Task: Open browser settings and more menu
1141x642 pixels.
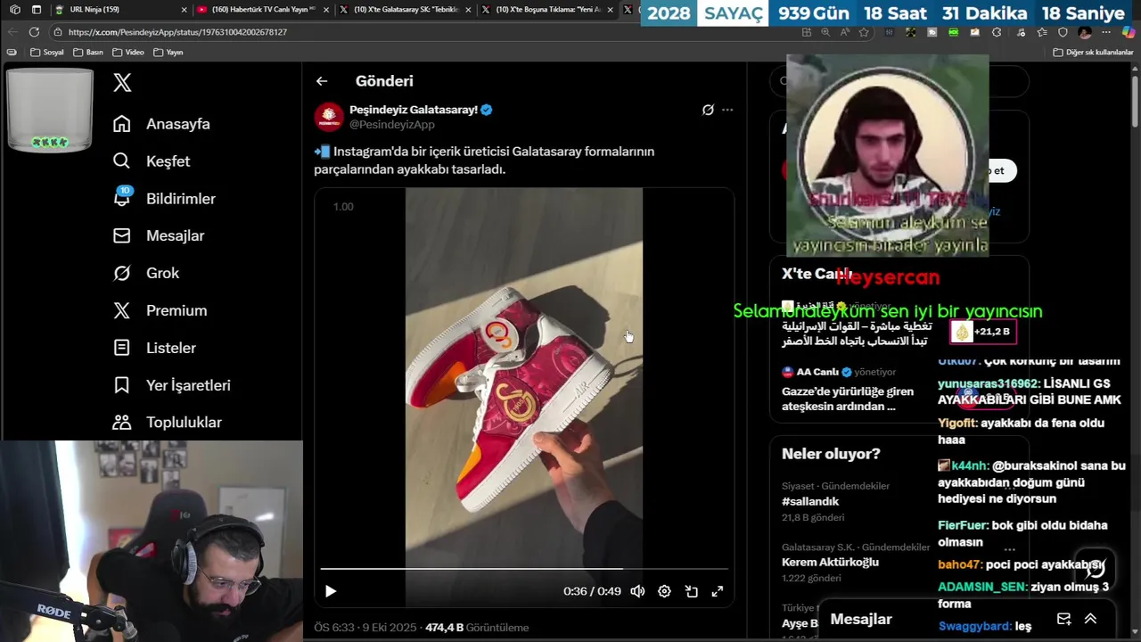Action: [x=1106, y=32]
